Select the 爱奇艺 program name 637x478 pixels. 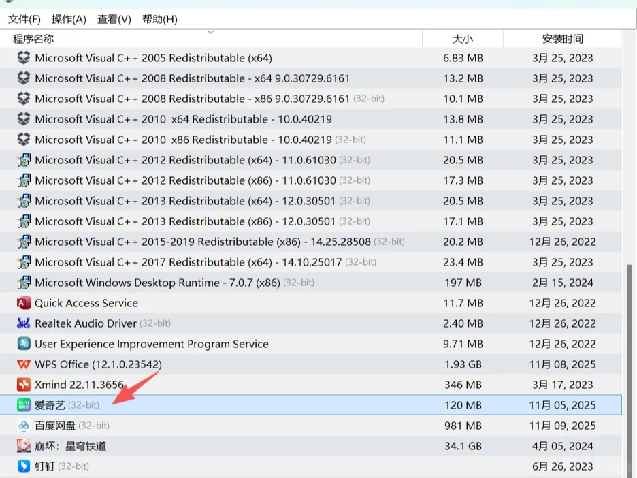[50, 405]
